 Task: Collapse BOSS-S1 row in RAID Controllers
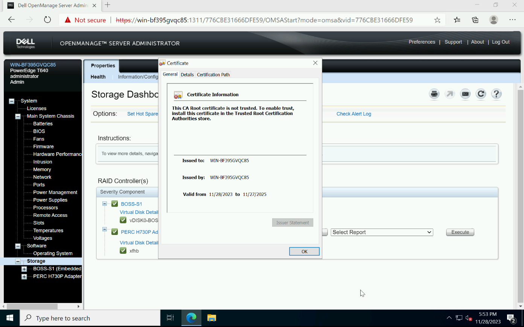(105, 204)
